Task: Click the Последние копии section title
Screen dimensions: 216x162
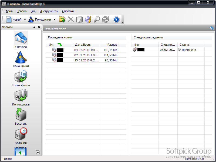Action: coord(60,37)
